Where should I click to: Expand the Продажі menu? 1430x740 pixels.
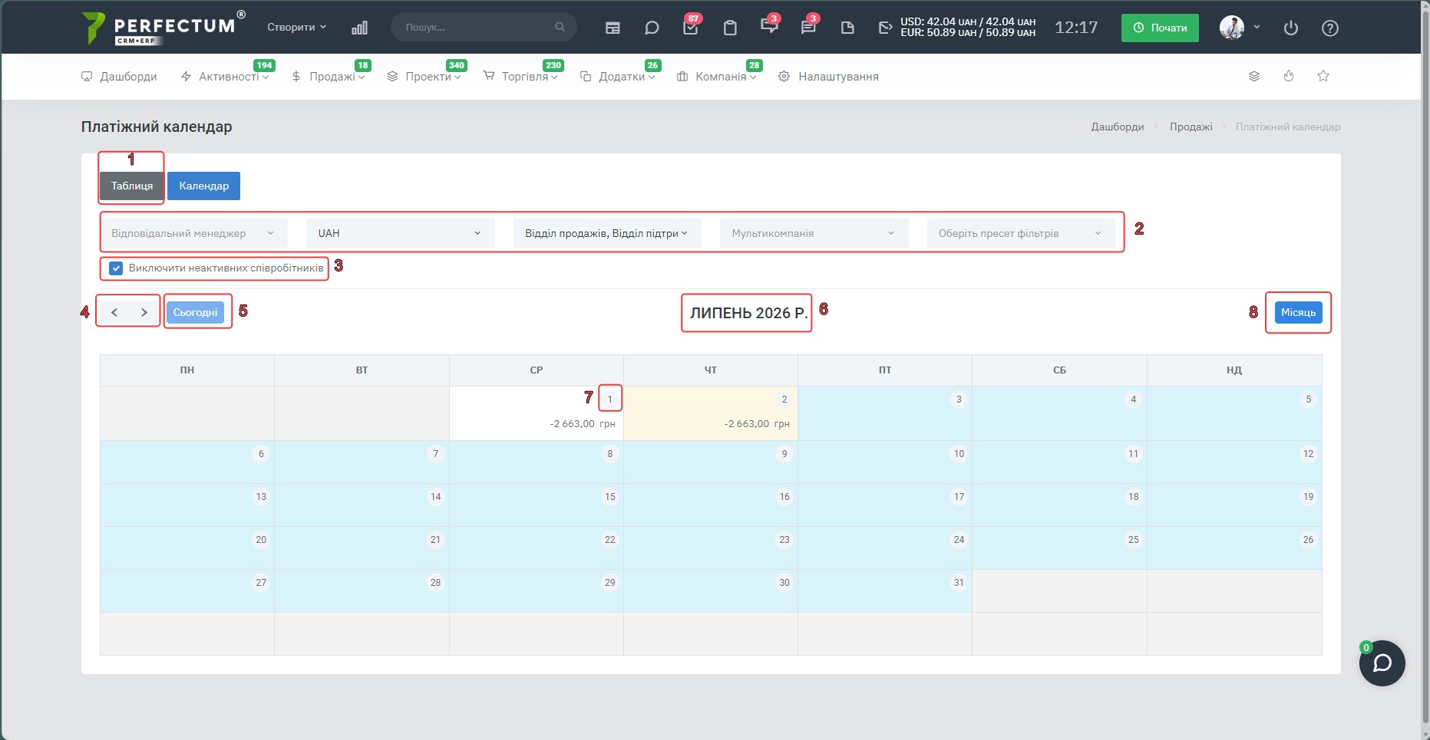coord(329,77)
